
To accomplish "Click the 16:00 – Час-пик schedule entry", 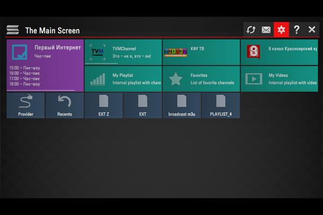I will 24,73.
